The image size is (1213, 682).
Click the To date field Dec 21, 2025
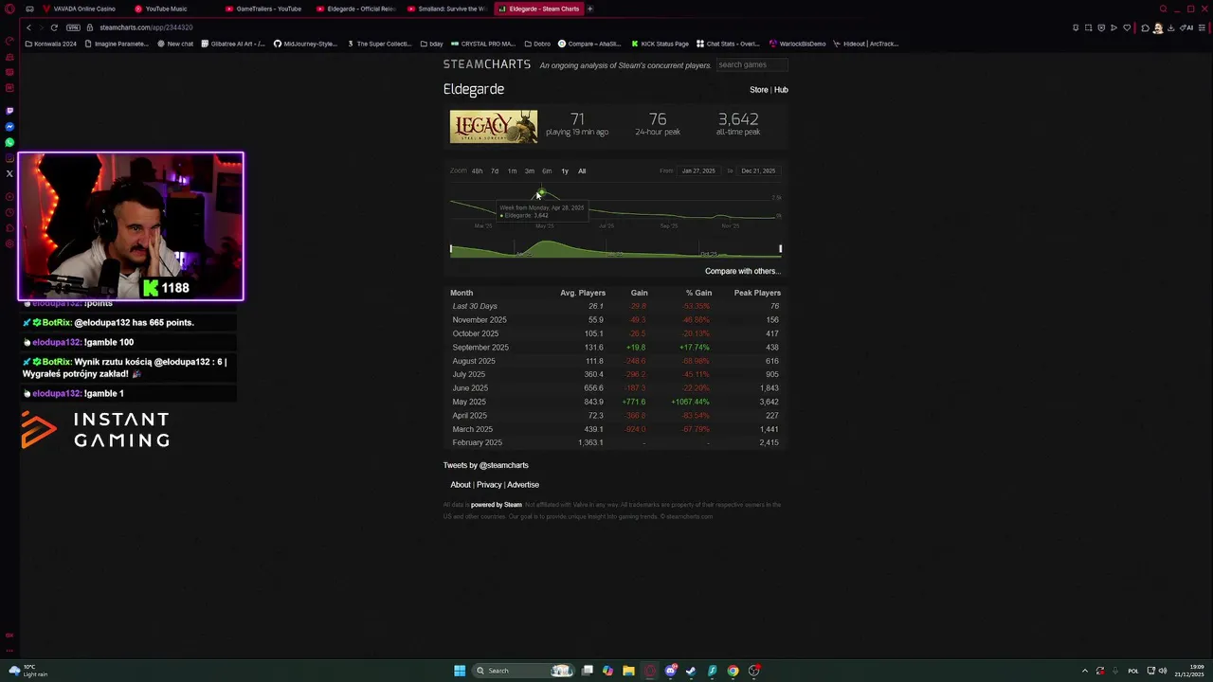758,171
